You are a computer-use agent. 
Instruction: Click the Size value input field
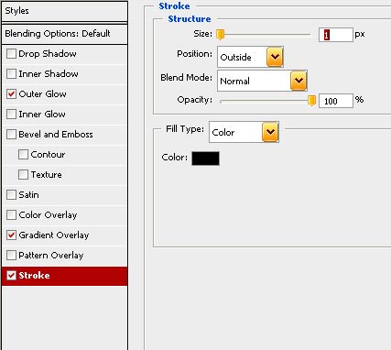point(336,35)
